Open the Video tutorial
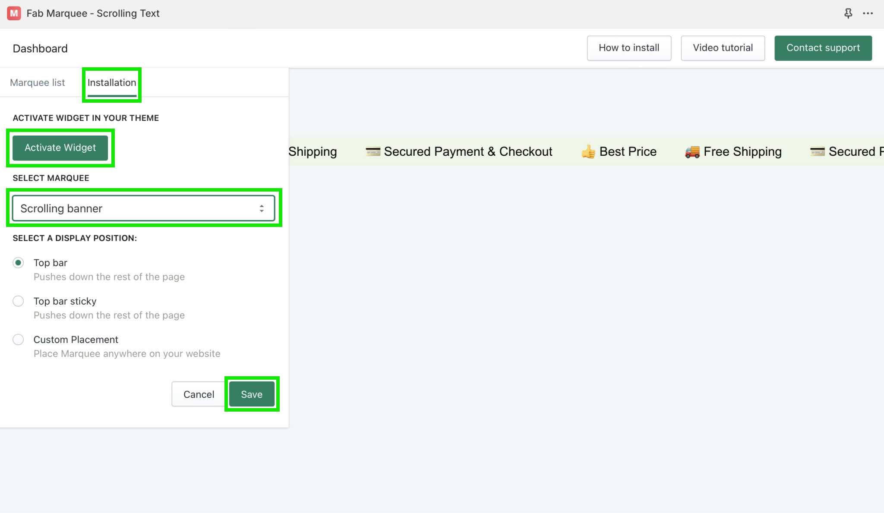884x513 pixels. click(x=723, y=48)
